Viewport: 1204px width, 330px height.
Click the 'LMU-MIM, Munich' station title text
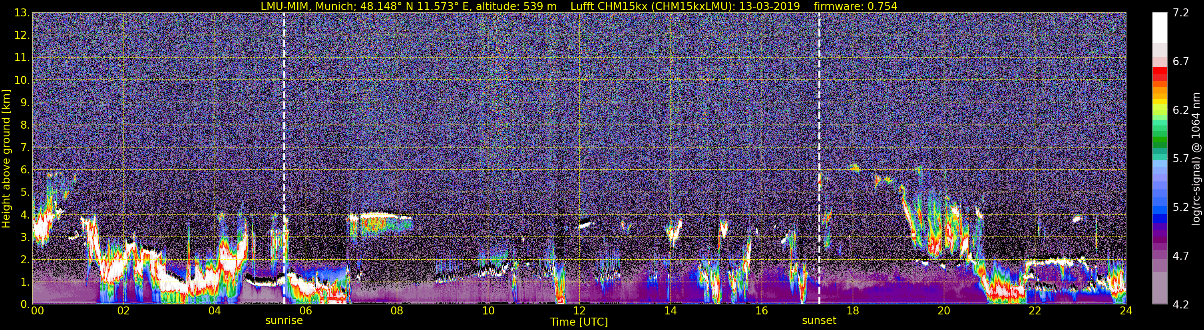(308, 6)
